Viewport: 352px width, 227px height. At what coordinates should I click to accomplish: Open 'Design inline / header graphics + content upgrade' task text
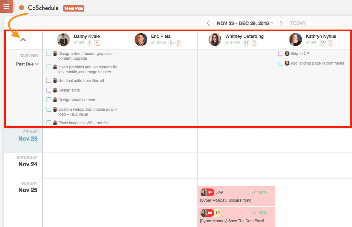[x=87, y=56]
